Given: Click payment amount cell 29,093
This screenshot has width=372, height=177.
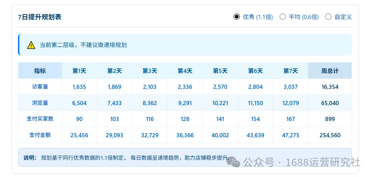Looking at the screenshot, I should click(114, 135).
